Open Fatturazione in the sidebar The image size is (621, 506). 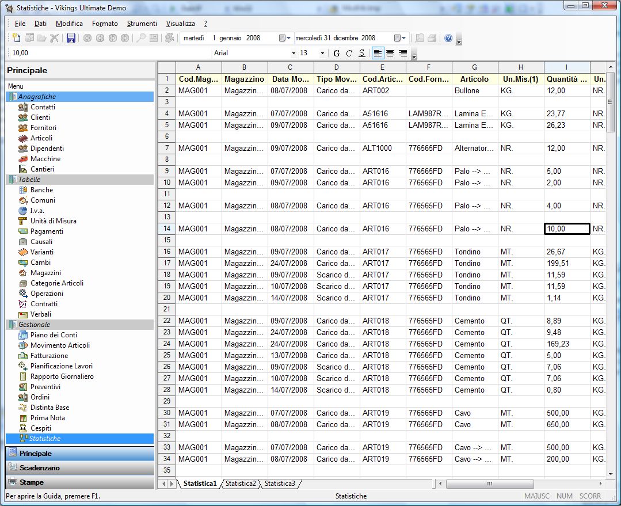pyautogui.click(x=49, y=355)
